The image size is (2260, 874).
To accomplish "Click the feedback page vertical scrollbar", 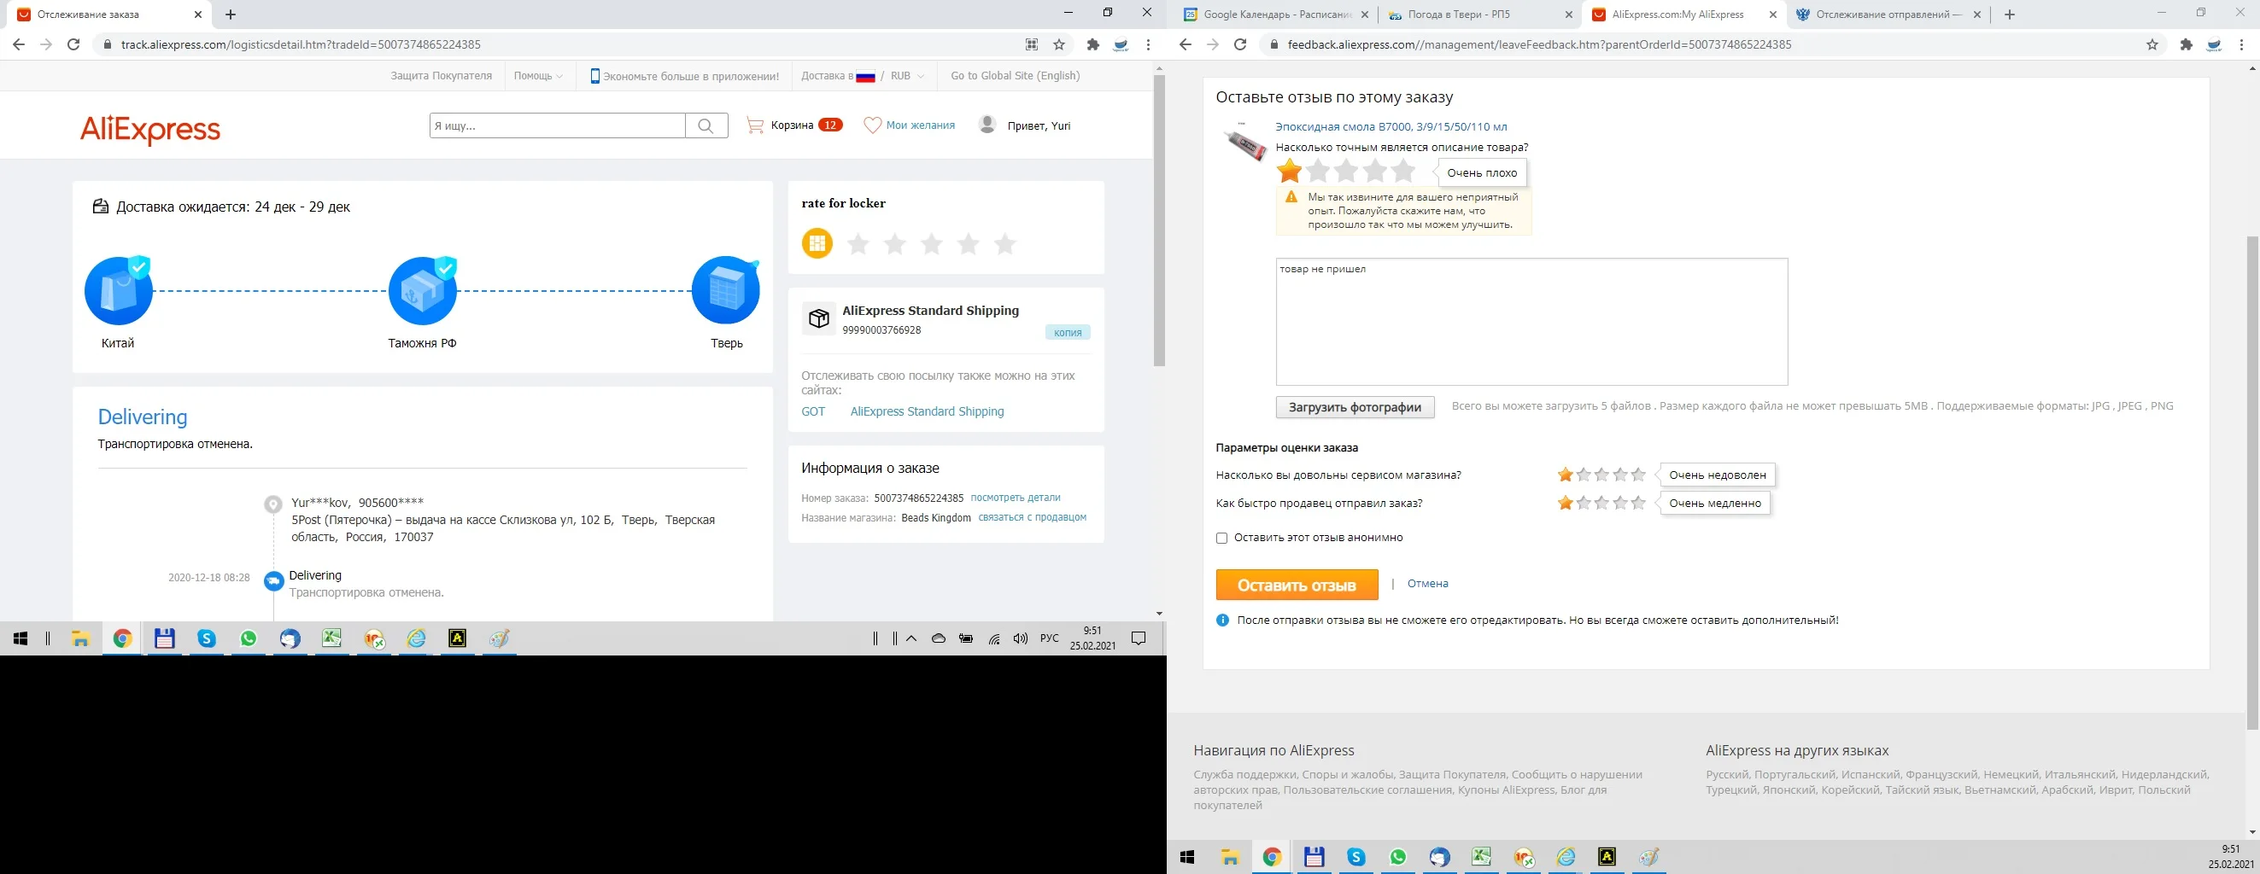I will coord(2252,482).
